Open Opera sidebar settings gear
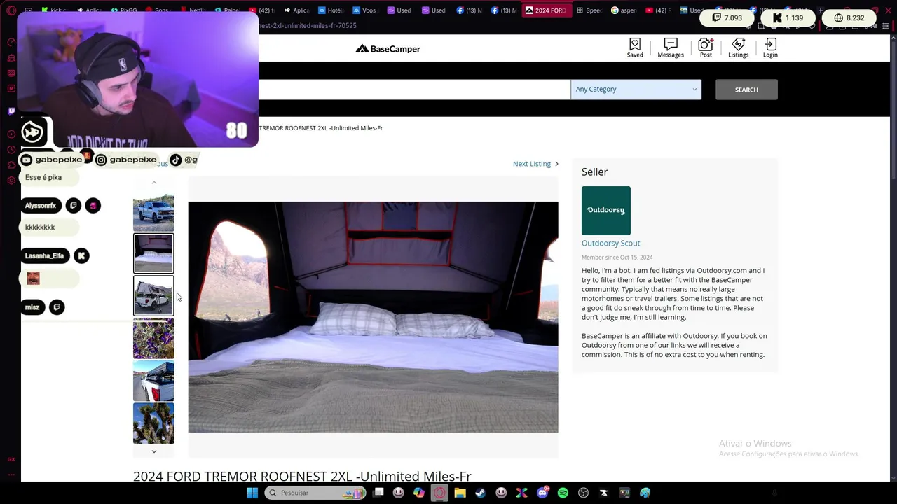897x504 pixels. (x=11, y=181)
